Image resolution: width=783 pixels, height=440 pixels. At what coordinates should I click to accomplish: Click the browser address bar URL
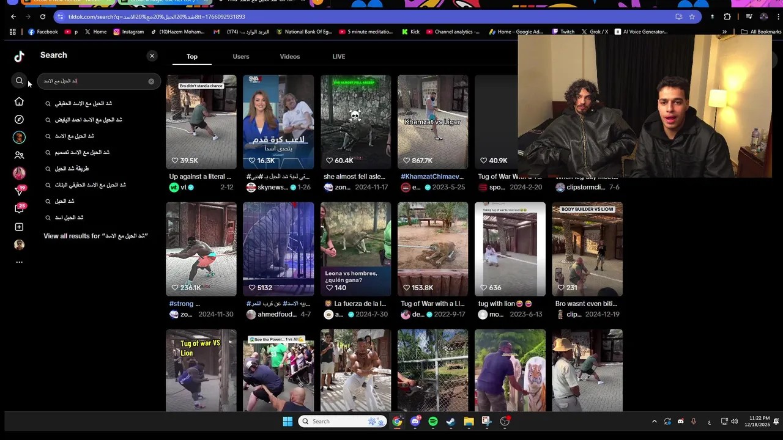click(x=157, y=16)
